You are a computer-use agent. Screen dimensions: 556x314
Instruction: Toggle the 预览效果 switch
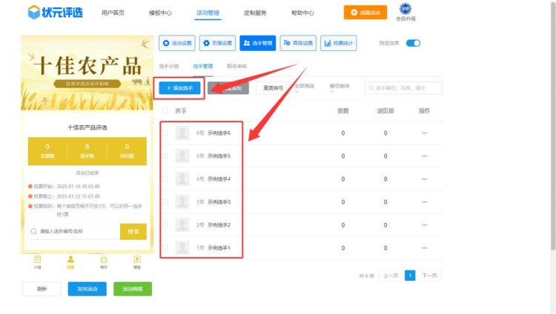[413, 43]
